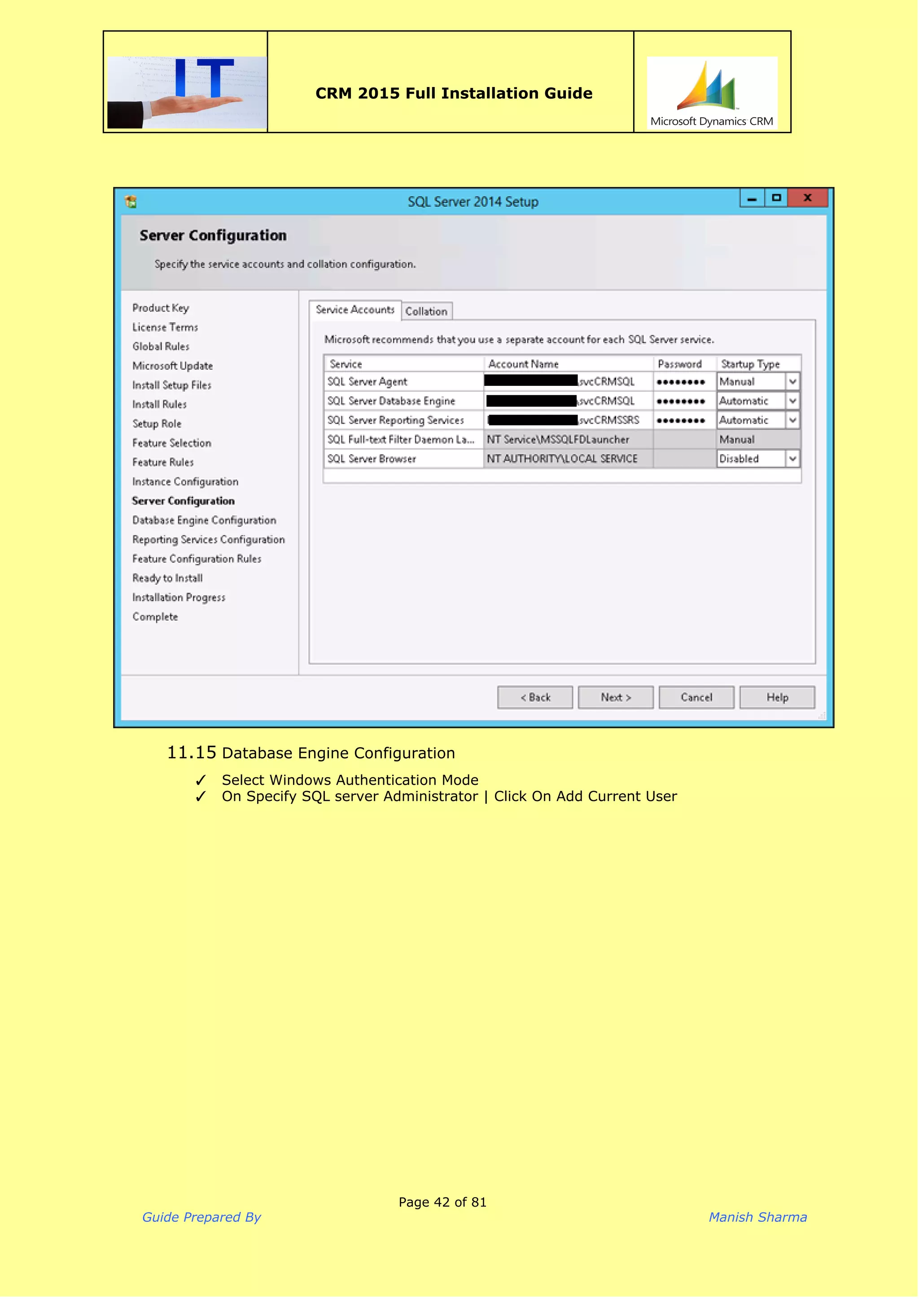
Task: Select Feature Rules step
Action: point(163,462)
